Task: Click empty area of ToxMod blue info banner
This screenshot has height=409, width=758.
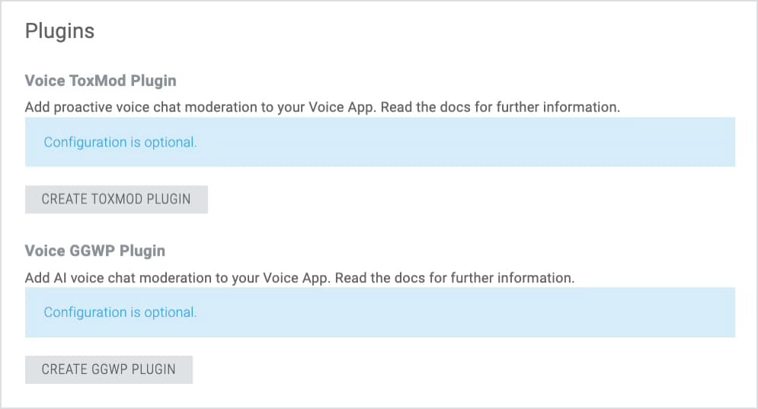Action: 464,142
